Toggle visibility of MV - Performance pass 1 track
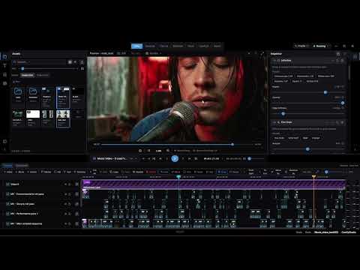The image size is (360, 270). [x=66, y=214]
